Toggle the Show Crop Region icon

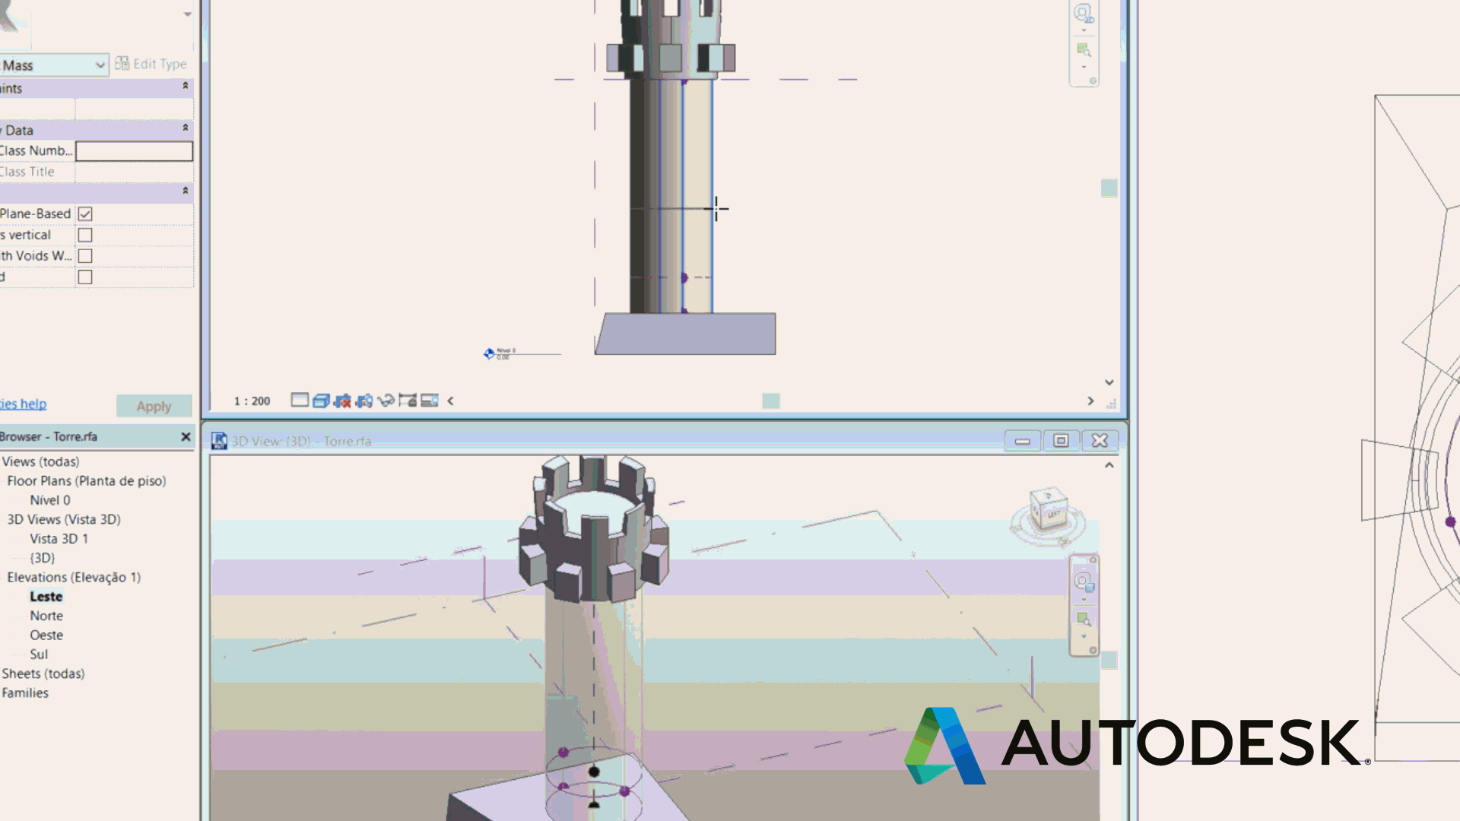364,401
